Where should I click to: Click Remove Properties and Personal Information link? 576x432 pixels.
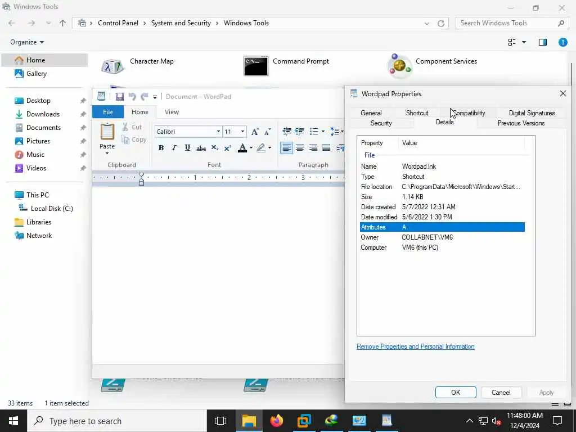pyautogui.click(x=416, y=346)
